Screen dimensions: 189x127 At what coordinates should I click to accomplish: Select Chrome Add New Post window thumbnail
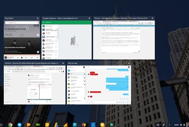point(124,40)
